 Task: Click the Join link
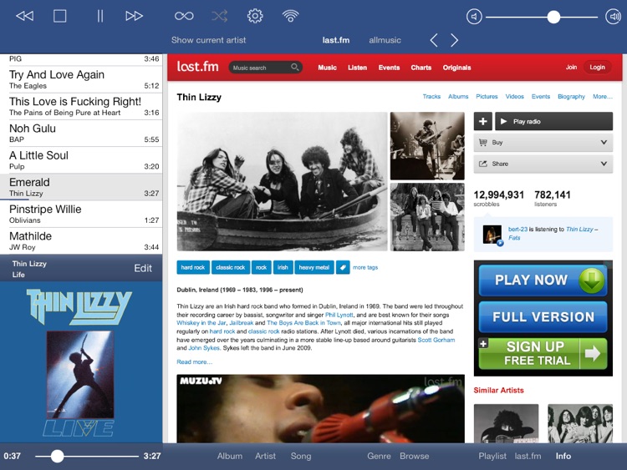click(571, 67)
